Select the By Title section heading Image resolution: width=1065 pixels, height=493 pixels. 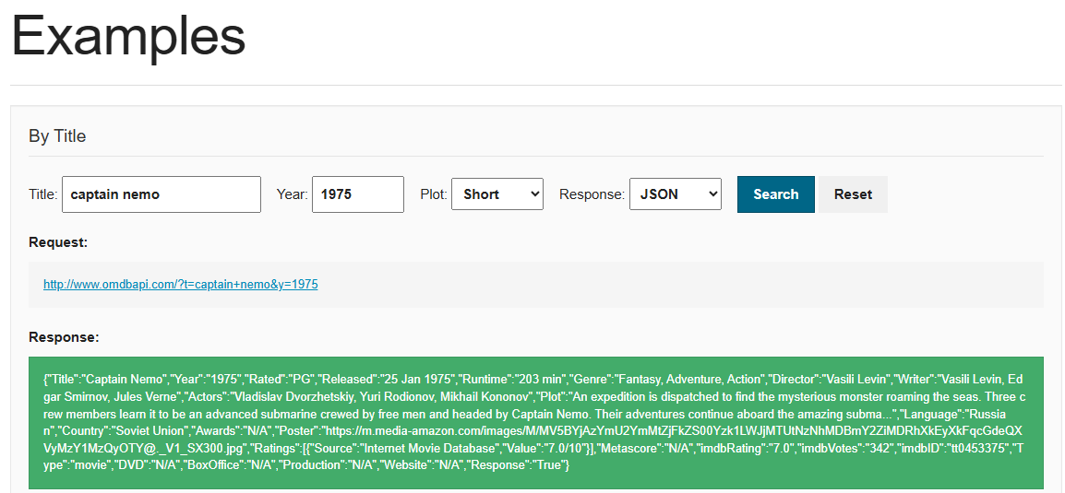click(x=57, y=136)
